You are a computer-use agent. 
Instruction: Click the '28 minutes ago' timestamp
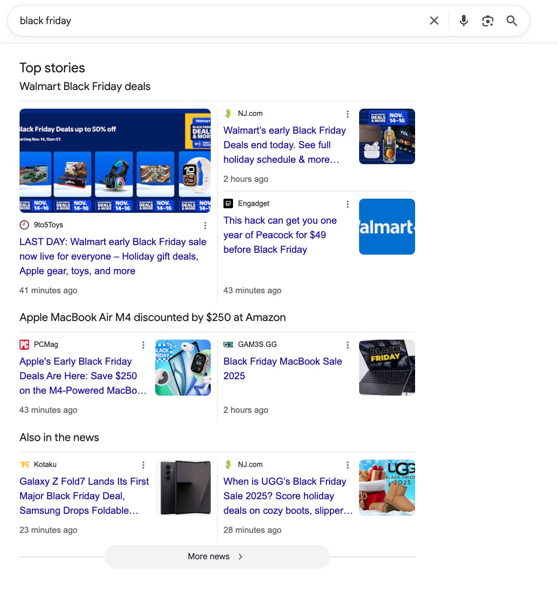[253, 530]
